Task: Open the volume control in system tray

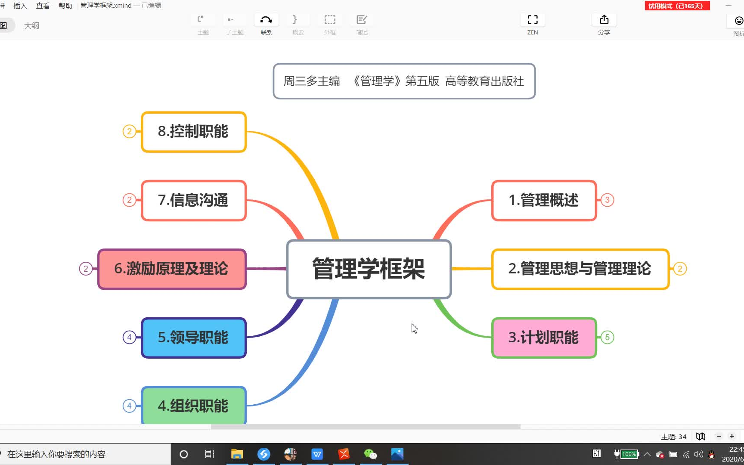Action: pos(698,454)
